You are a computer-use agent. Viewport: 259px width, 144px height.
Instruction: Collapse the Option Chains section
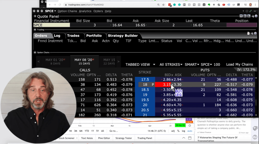[x=35, y=52]
